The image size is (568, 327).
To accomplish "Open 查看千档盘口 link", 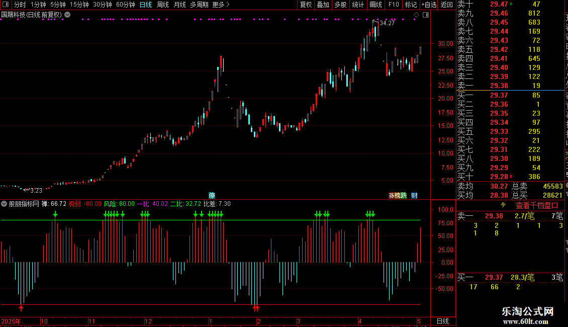I will [537, 206].
